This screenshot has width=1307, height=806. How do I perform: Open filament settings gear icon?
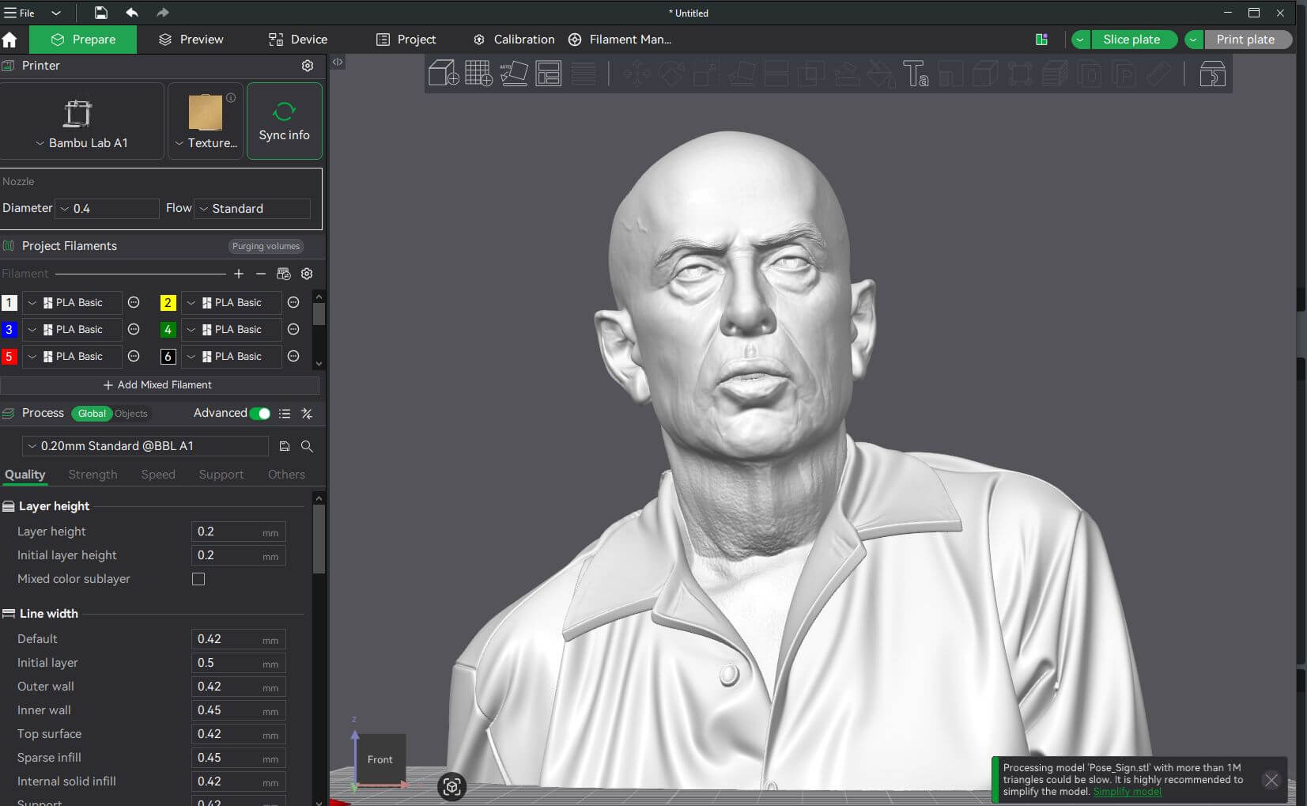307,274
